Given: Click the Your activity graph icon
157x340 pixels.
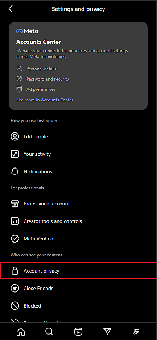Looking at the screenshot, I should 15,154.
